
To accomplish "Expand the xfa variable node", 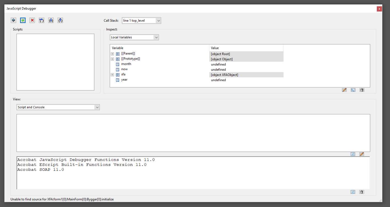I will (112, 75).
